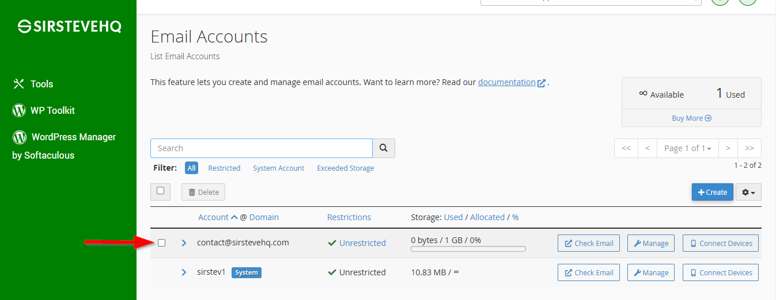776x300 pixels.
Task: Manage the sirstev1 account
Action: 651,272
